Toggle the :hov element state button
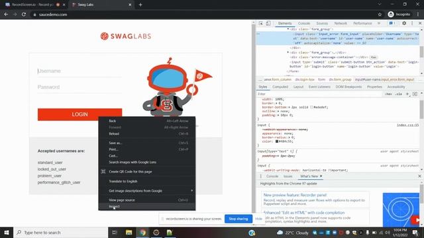This screenshot has height=238, width=424. point(389,94)
